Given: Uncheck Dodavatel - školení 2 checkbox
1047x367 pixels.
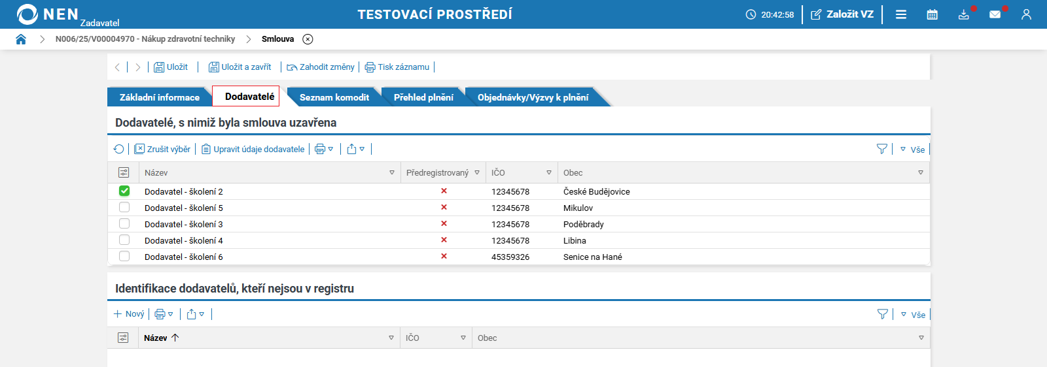Looking at the screenshot, I should [x=124, y=191].
